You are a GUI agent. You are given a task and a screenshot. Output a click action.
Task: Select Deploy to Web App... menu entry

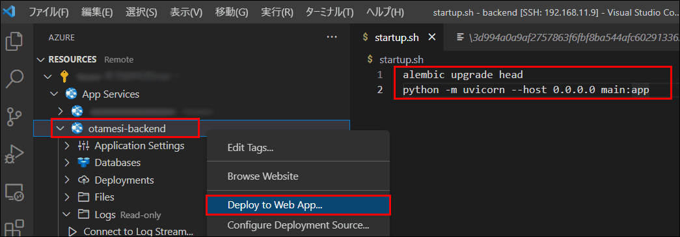click(x=299, y=205)
